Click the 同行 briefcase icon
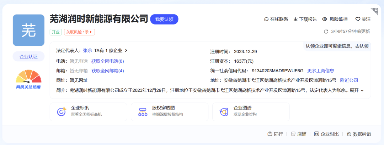384x145 pixels. [270, 134]
